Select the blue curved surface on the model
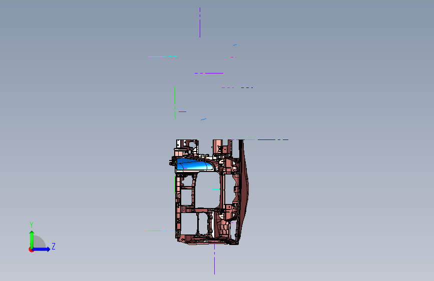 pyautogui.click(x=195, y=164)
